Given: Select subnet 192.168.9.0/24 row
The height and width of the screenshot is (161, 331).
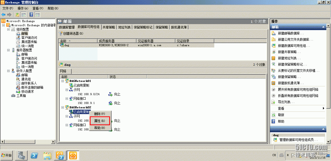Looking at the screenshot, I should click(x=89, y=94).
